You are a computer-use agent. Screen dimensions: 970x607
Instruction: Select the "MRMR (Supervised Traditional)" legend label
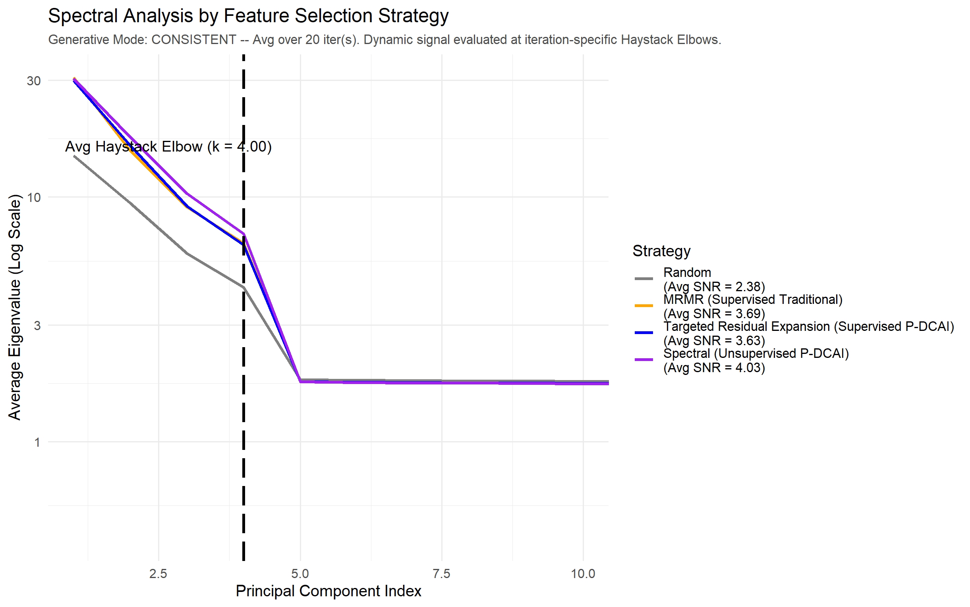coord(753,300)
